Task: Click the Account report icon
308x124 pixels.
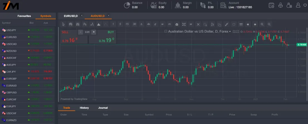Action: tap(223, 5)
